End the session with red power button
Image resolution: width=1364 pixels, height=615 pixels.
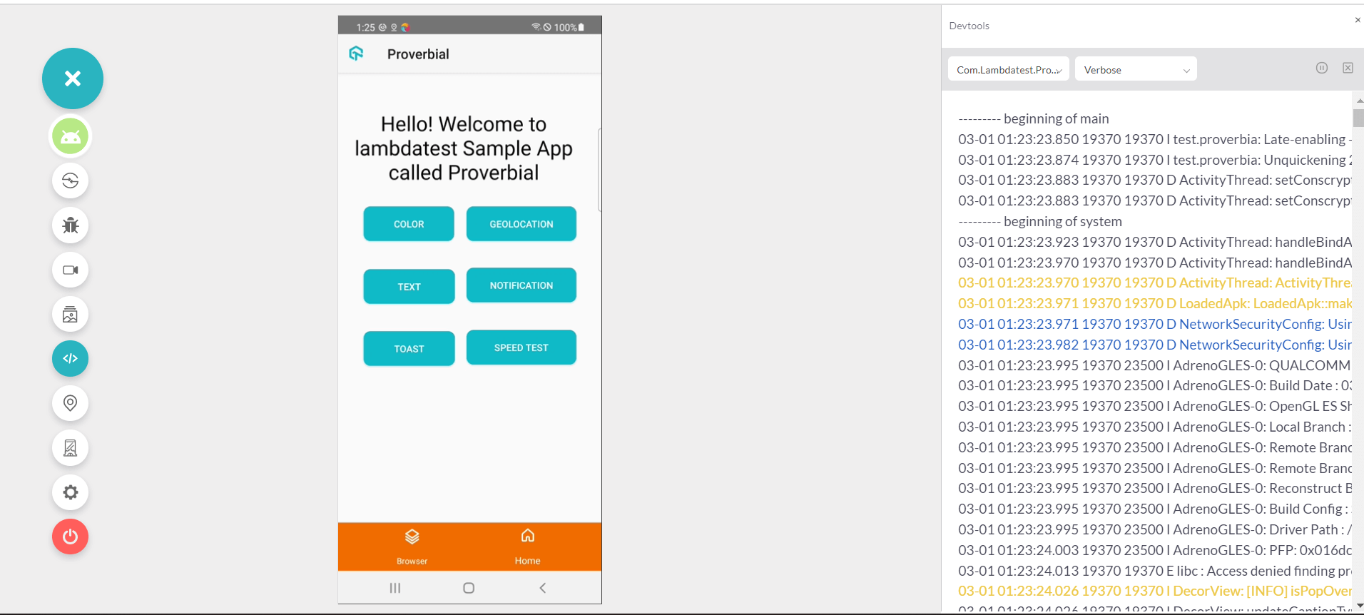pyautogui.click(x=70, y=537)
